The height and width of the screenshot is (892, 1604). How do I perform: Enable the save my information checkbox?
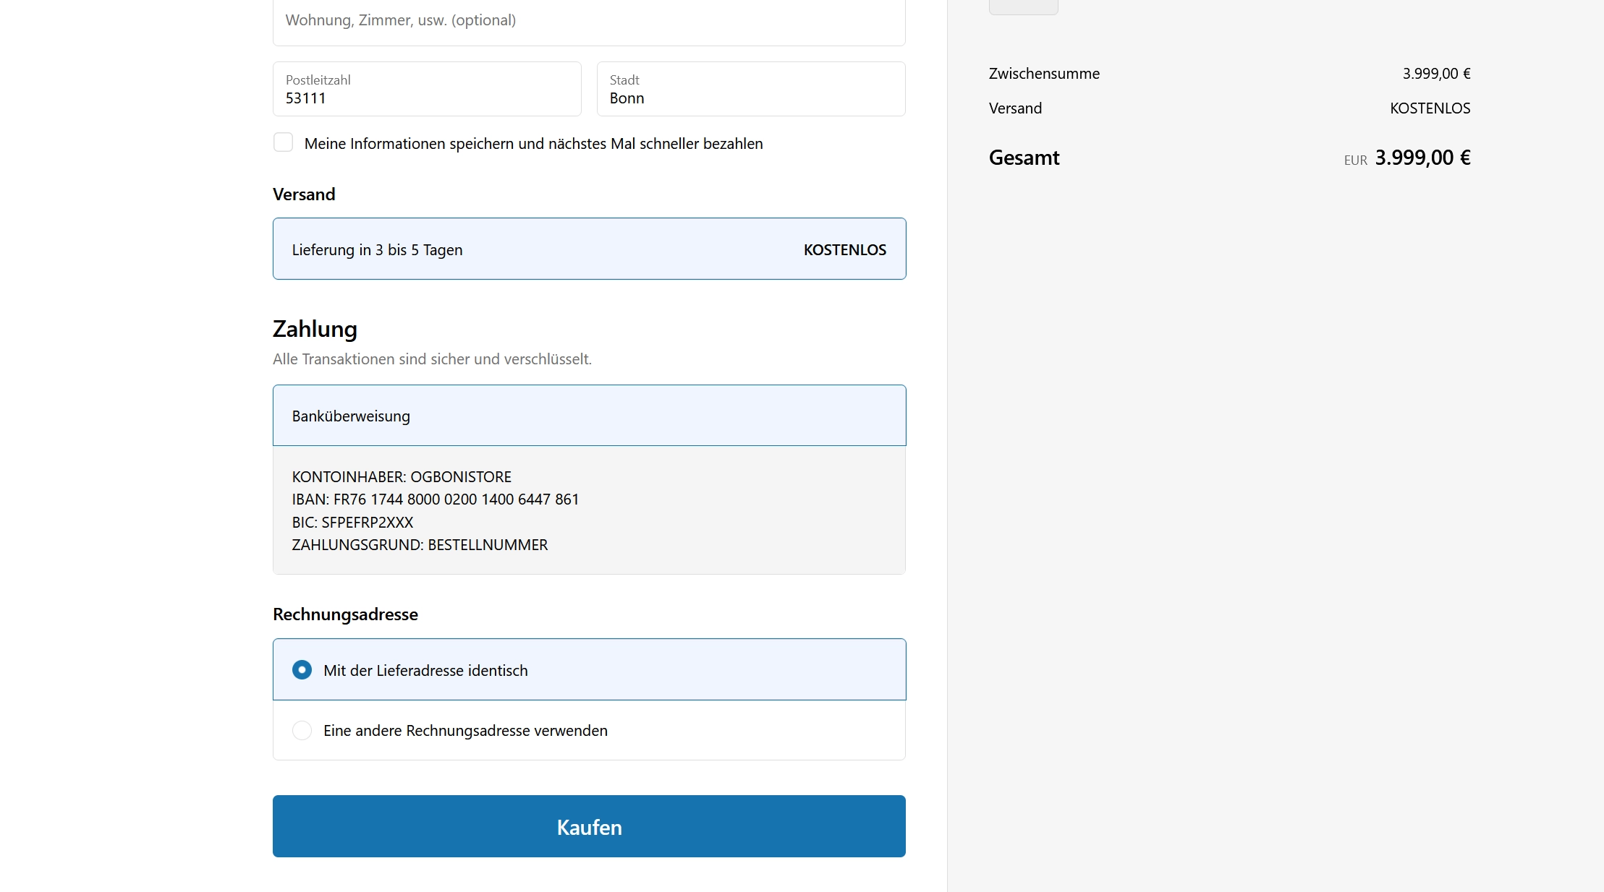[283, 142]
